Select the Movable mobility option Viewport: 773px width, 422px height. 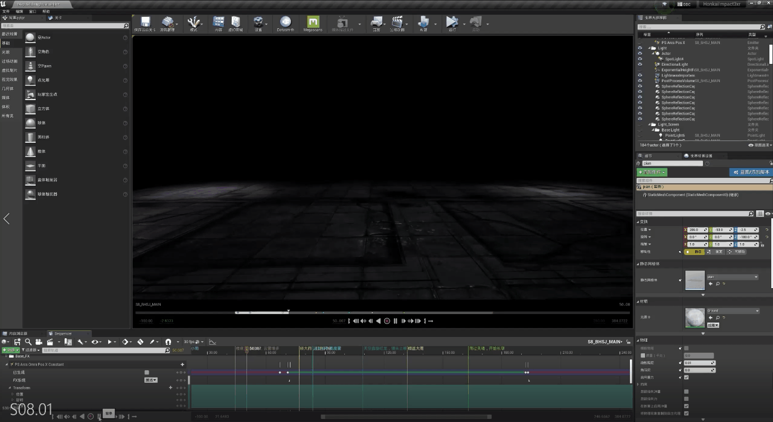click(737, 251)
